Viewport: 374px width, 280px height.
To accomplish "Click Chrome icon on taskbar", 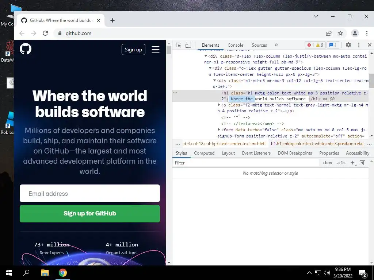I will (63, 273).
